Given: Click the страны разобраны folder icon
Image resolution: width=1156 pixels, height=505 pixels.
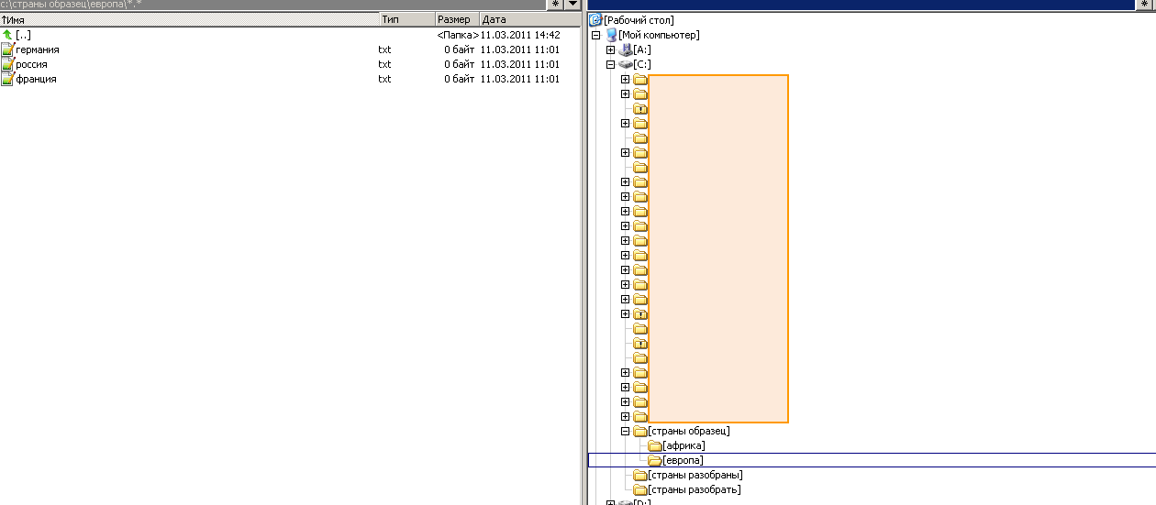Looking at the screenshot, I should 640,475.
